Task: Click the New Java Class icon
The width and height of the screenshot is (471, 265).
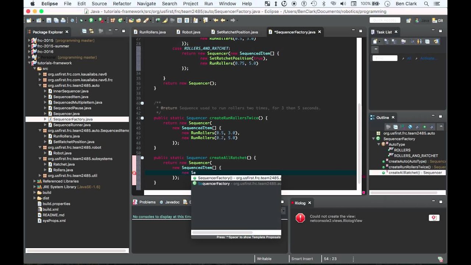Action: [x=120, y=20]
